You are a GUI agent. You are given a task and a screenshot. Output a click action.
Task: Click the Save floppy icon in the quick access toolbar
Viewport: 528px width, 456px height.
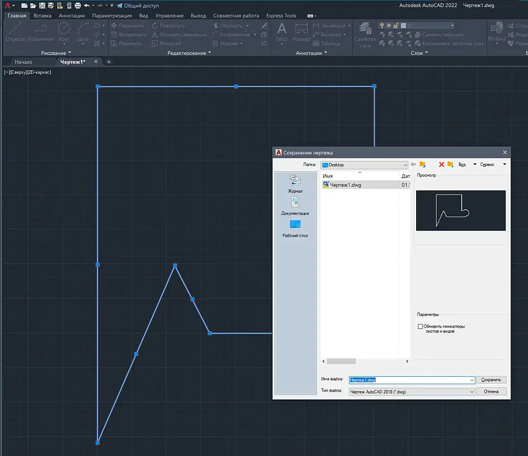pos(42,6)
